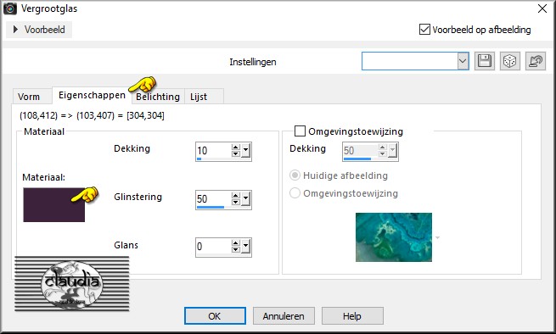The height and width of the screenshot is (334, 556).
Task: Increase Glinstering with up arrow
Action: pyautogui.click(x=235, y=196)
